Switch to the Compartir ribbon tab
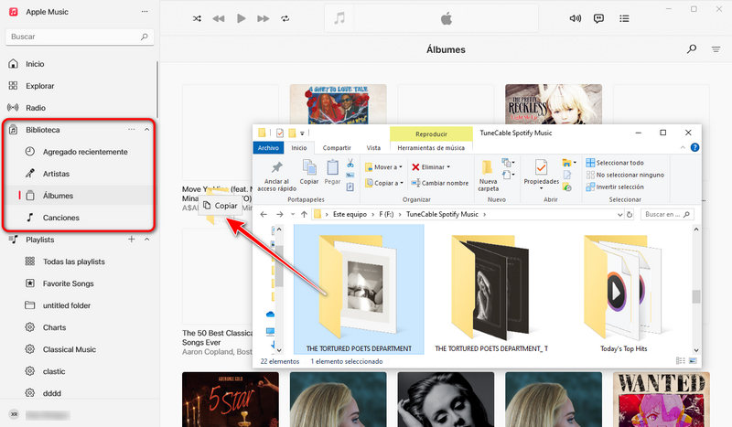Viewport: 732px width, 427px height. (337, 147)
